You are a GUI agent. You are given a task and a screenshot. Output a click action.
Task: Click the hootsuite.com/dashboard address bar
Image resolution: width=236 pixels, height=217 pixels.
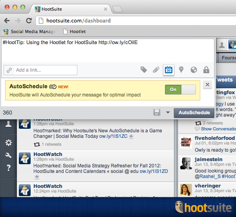[x=135, y=20]
